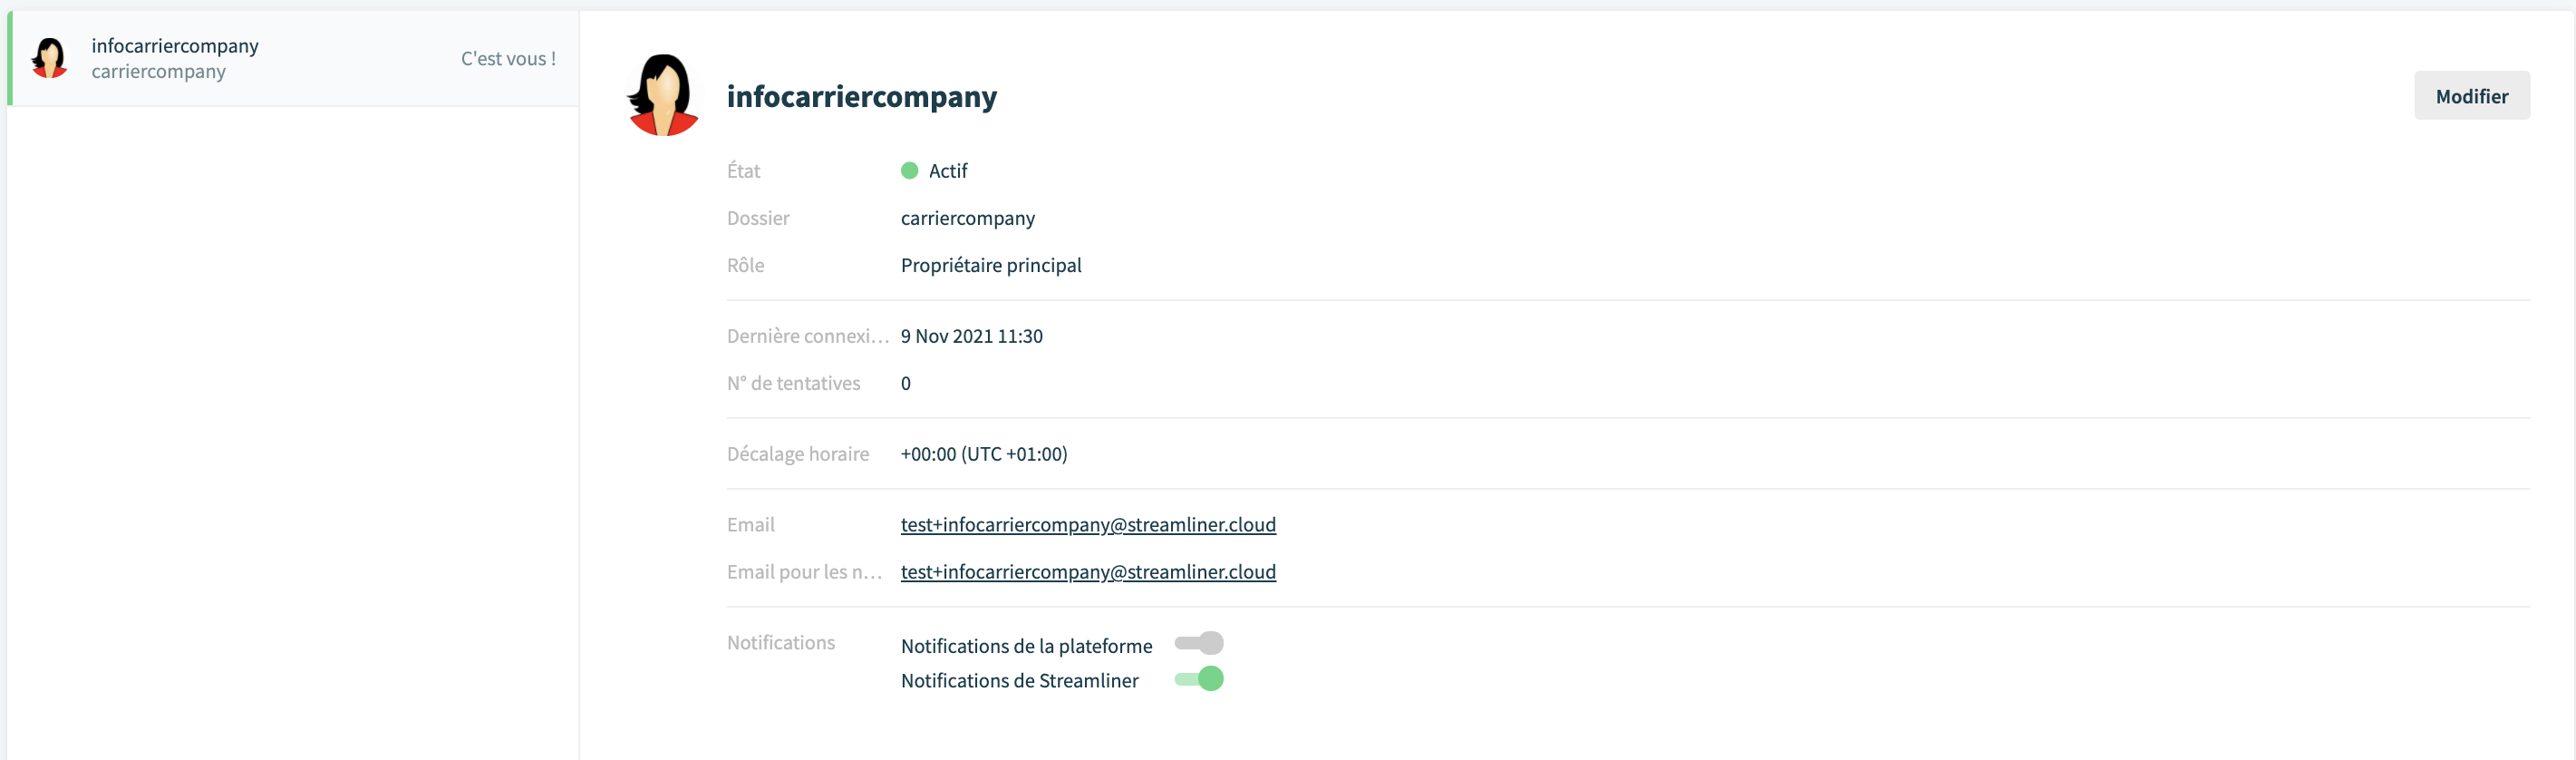
Task: Disable Notifications de Streamliner switch
Action: pyautogui.click(x=1198, y=679)
